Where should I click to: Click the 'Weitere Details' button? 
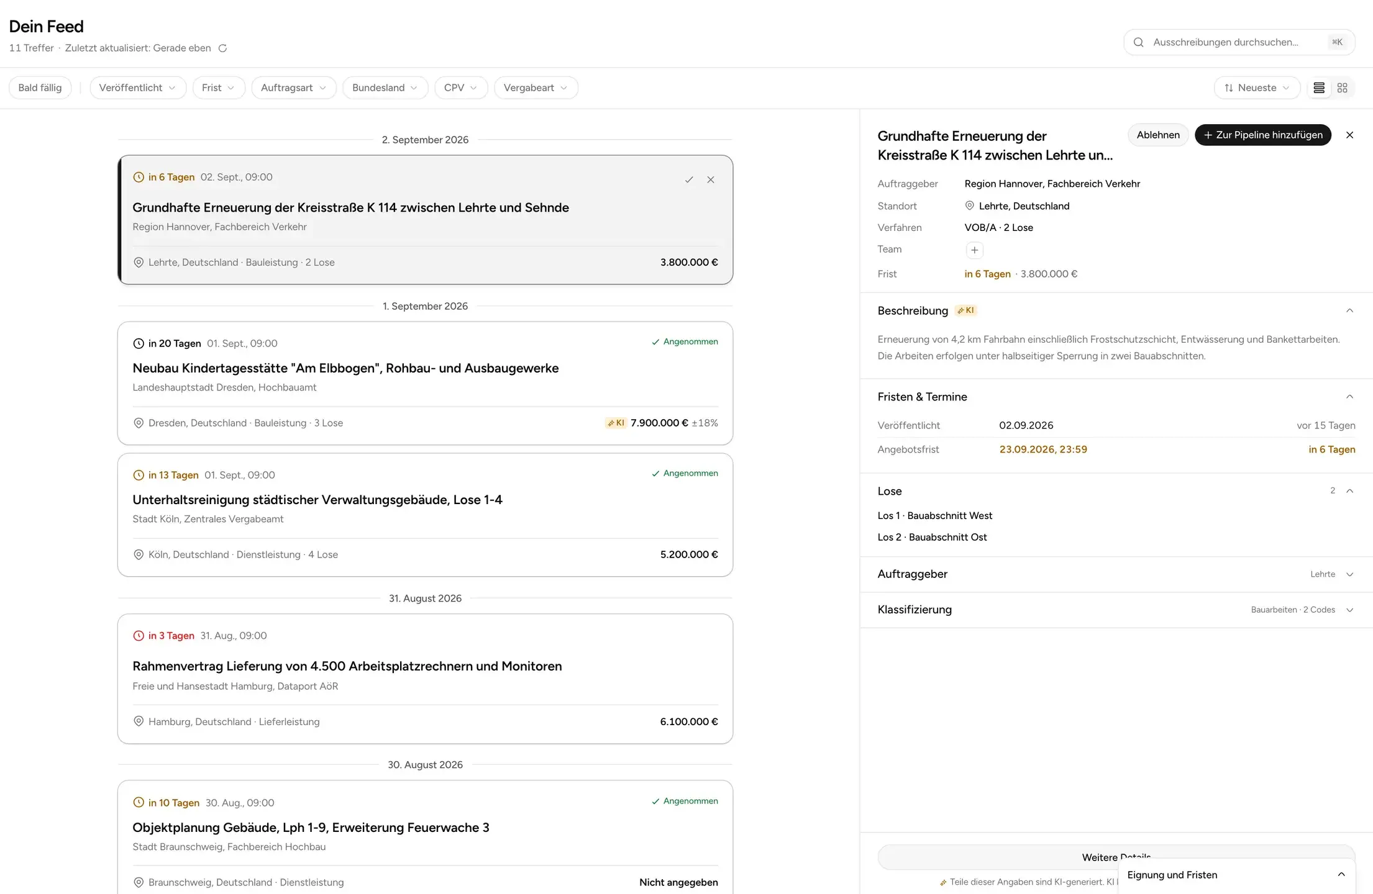1116,857
